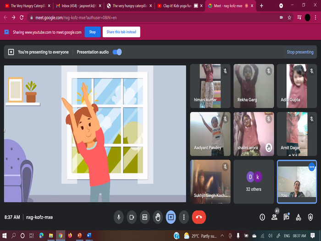Image resolution: width=321 pixels, height=241 pixels.
Task: Open camera permission icon in address bar
Action: [x=282, y=17]
